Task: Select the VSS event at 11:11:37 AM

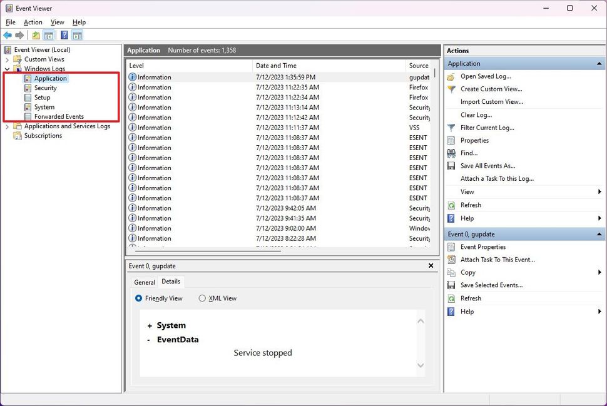Action: click(280, 128)
